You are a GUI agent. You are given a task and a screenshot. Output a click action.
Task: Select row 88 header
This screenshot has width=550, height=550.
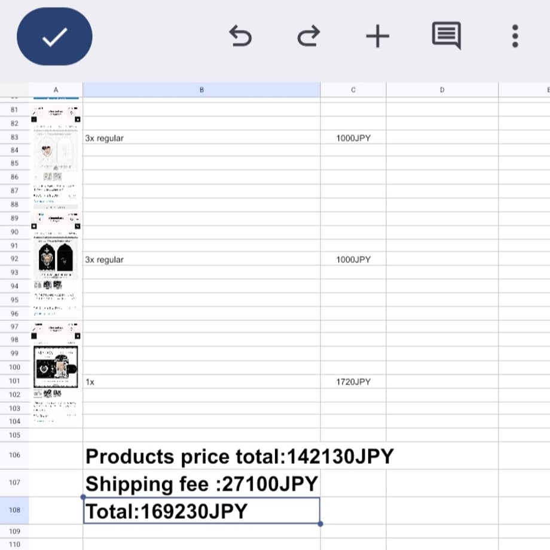(14, 204)
